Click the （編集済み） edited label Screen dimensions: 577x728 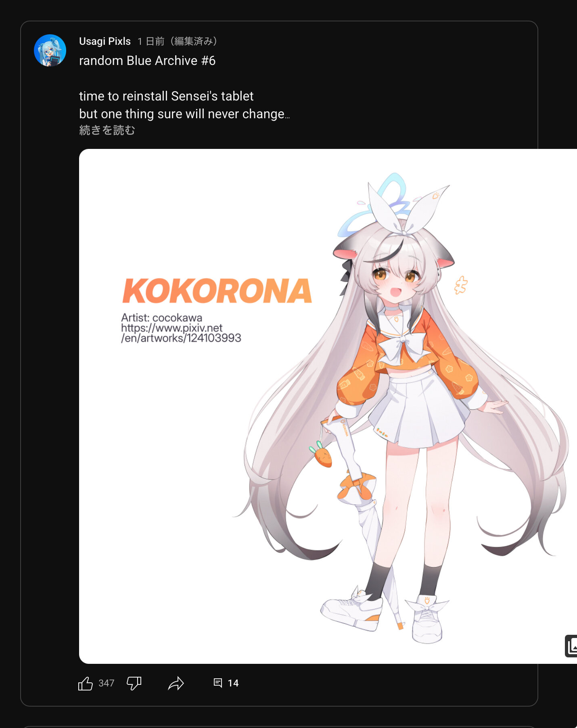(194, 41)
